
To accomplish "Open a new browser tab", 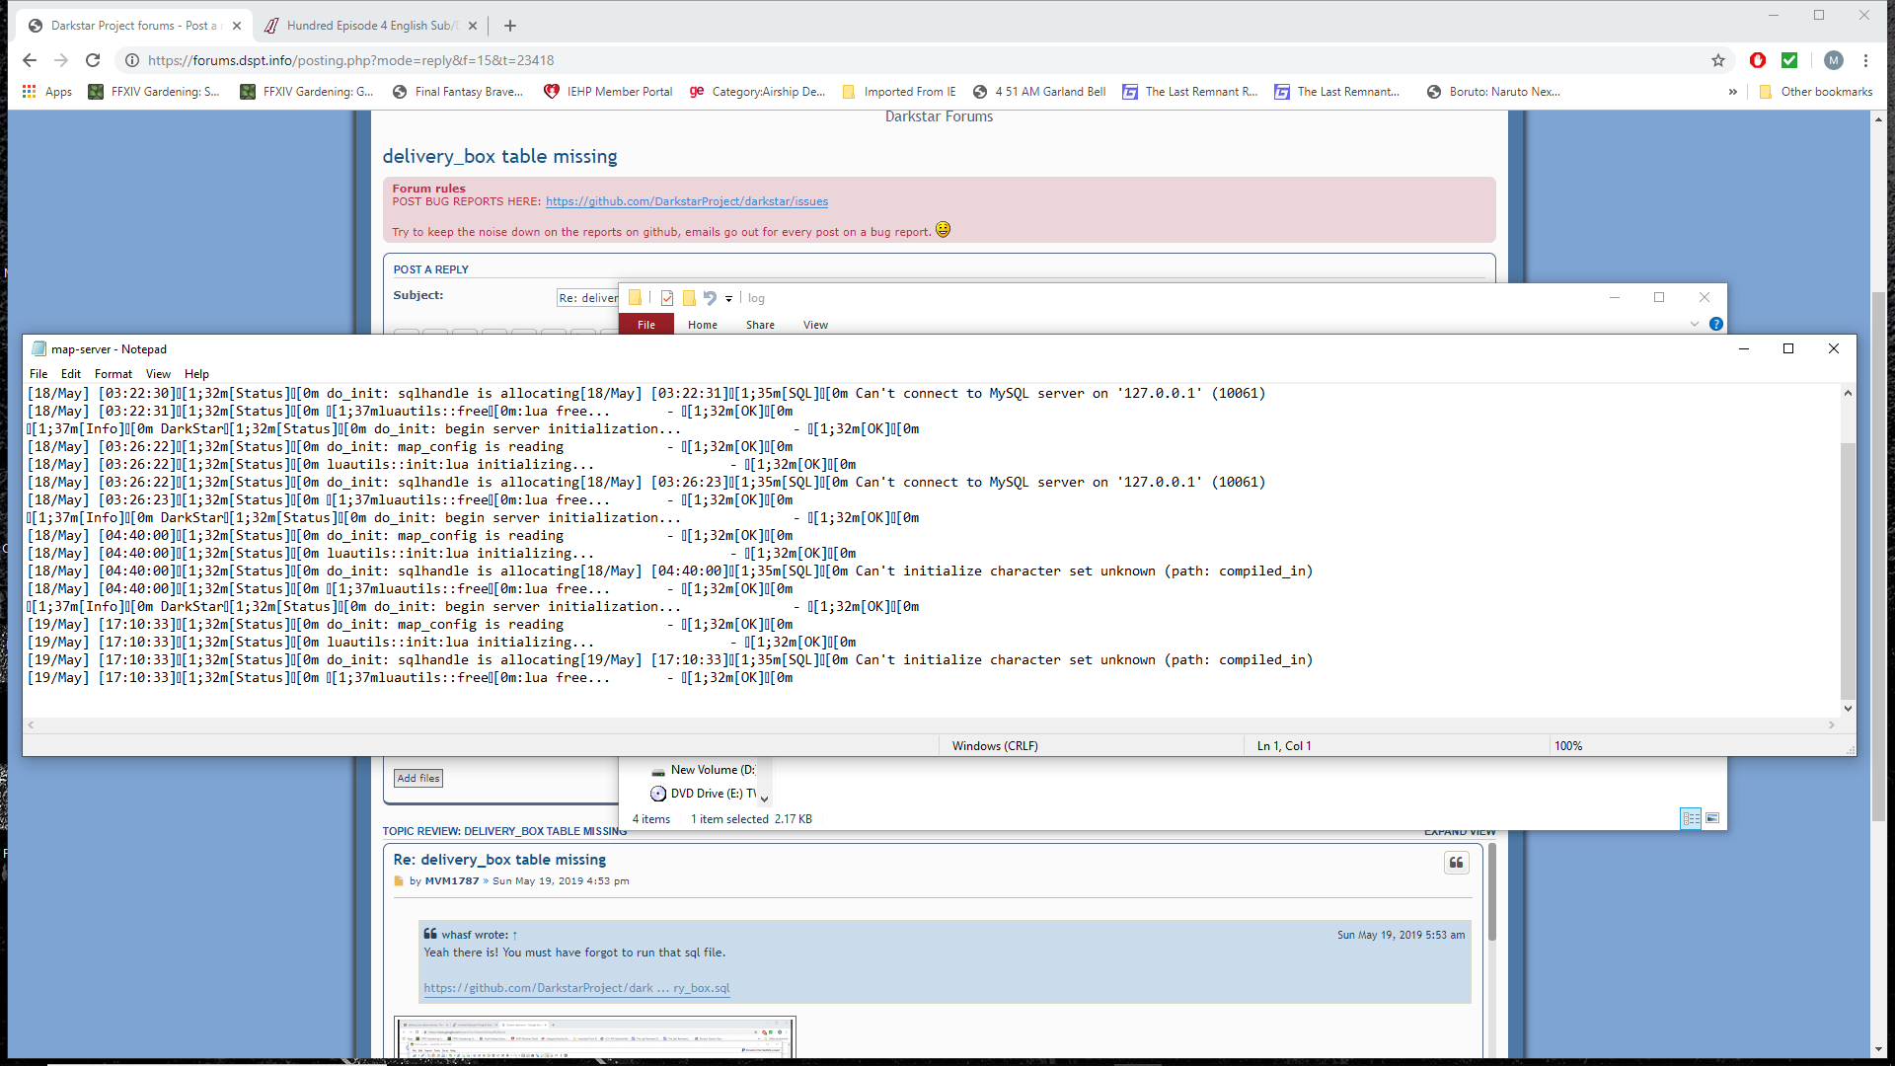I will tap(510, 26).
